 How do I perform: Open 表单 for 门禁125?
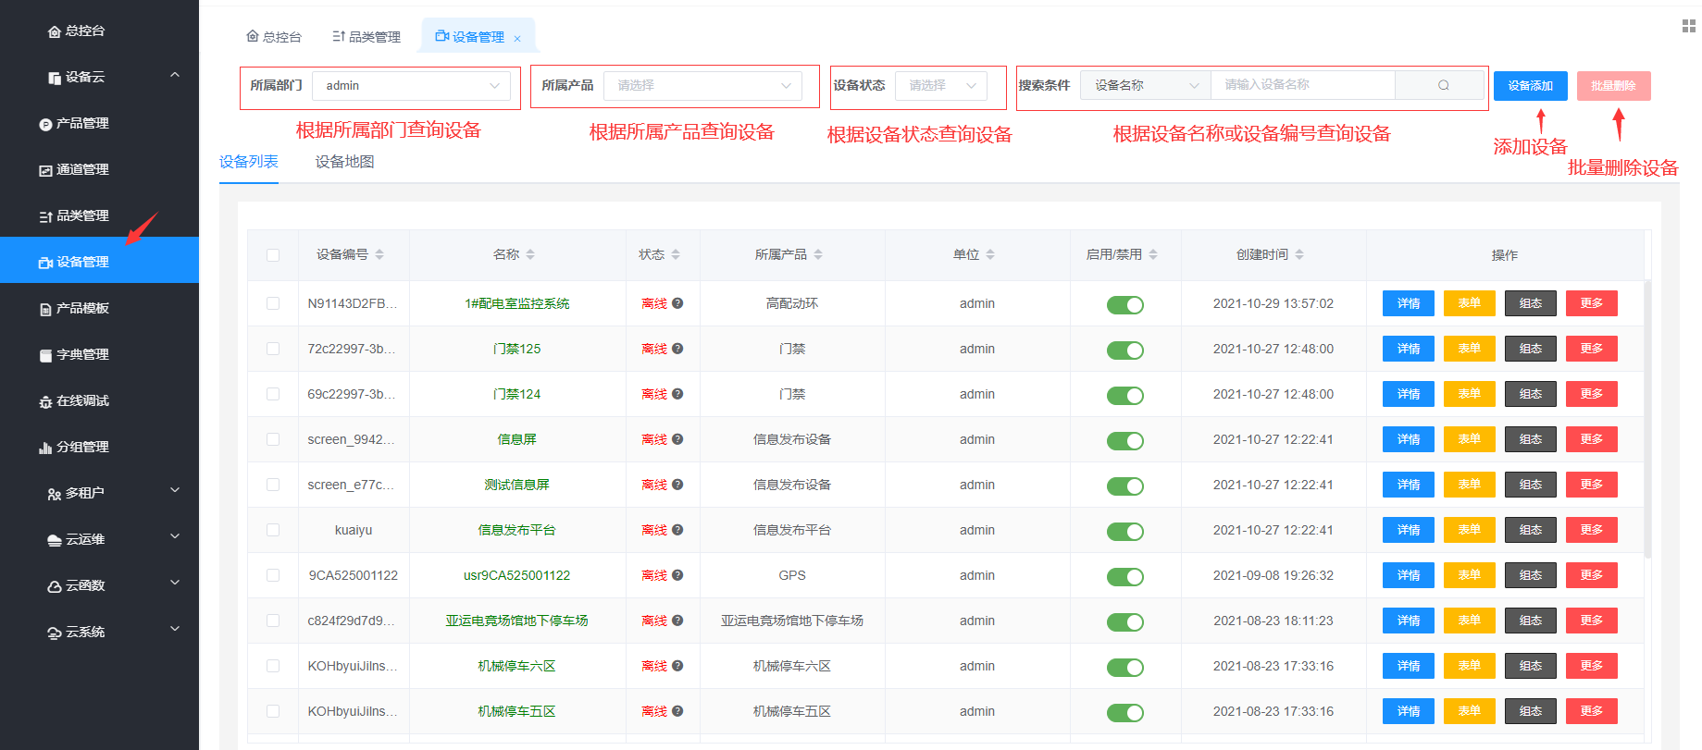[x=1470, y=349]
